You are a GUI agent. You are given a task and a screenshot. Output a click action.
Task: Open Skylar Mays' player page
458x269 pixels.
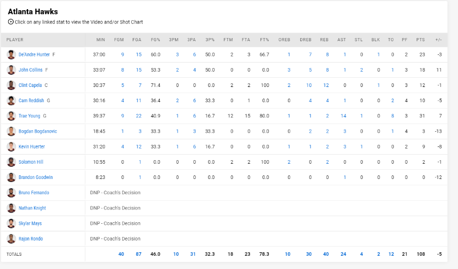(30, 223)
